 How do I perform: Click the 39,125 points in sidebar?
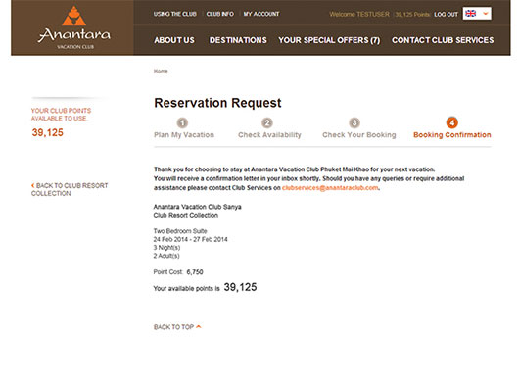pyautogui.click(x=48, y=132)
